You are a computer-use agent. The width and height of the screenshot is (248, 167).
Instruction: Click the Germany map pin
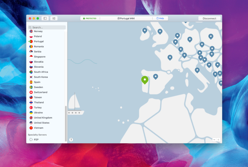[190, 39]
